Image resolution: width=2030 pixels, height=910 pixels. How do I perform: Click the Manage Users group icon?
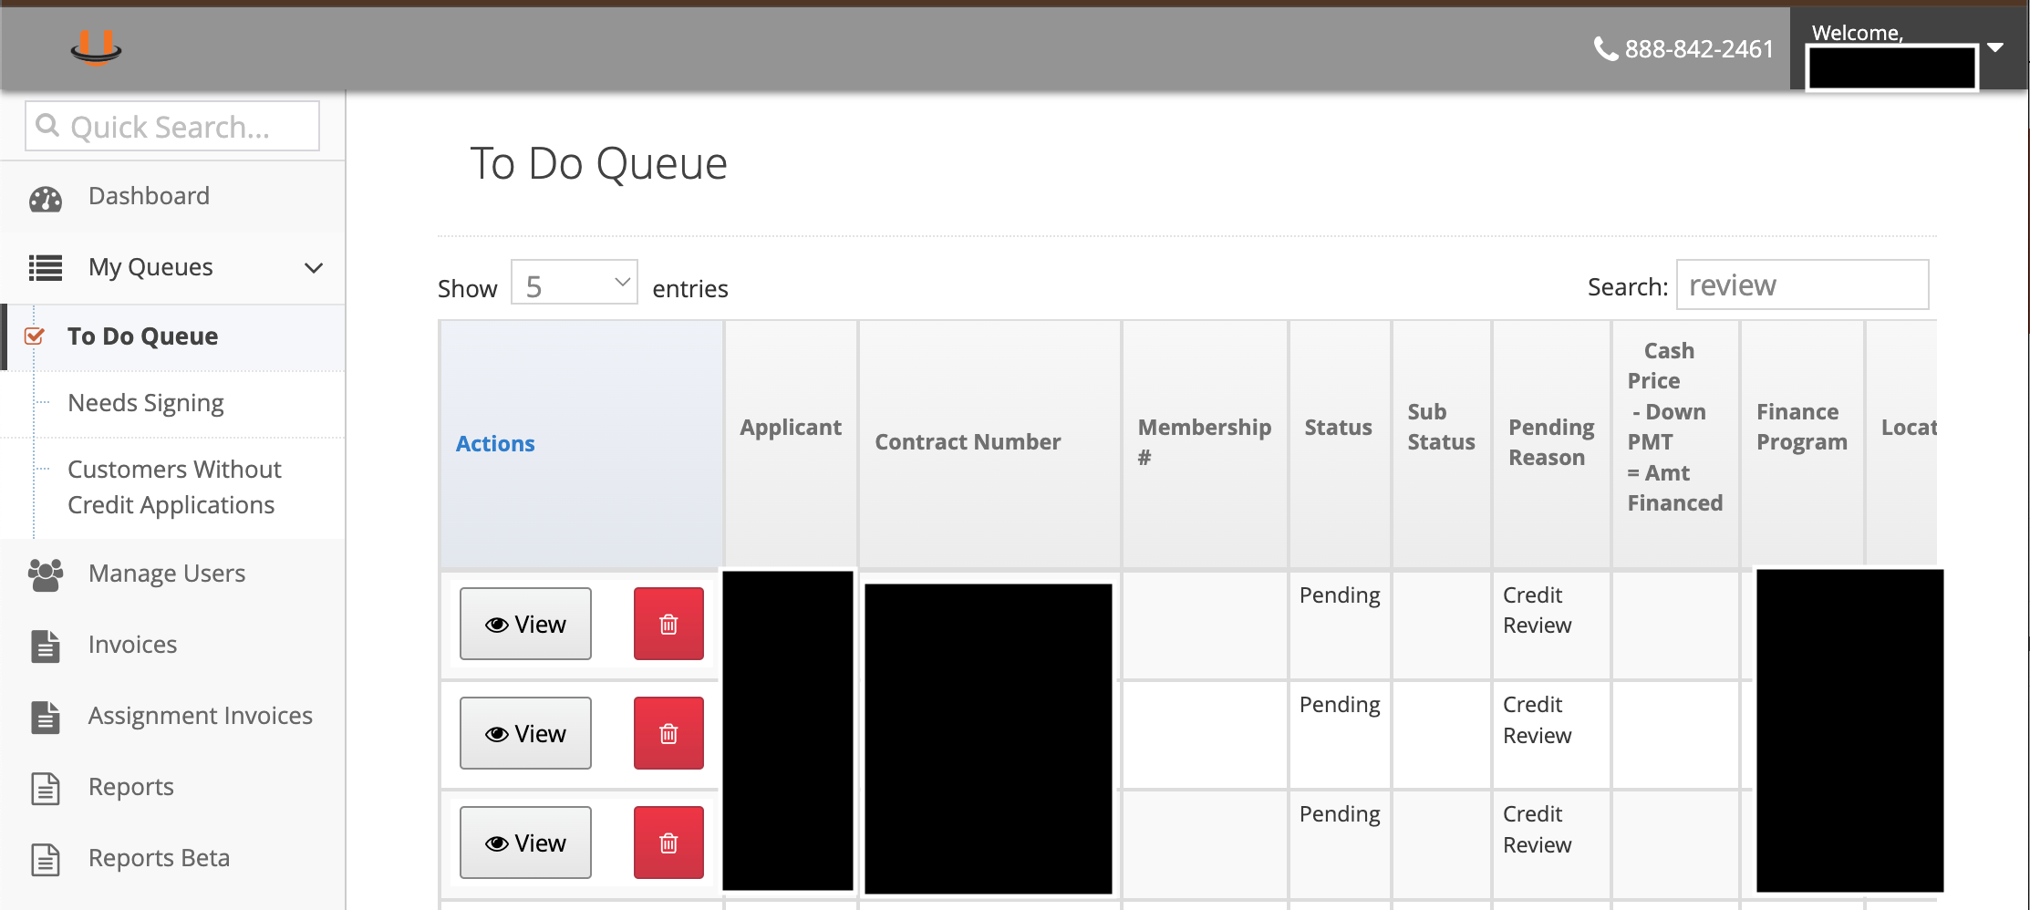click(46, 574)
